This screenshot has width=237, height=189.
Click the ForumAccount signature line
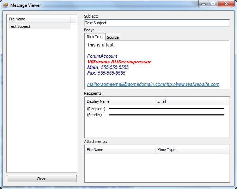pos(102,56)
